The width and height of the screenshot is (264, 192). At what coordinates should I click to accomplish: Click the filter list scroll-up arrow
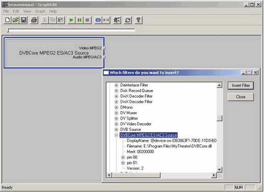(219, 85)
